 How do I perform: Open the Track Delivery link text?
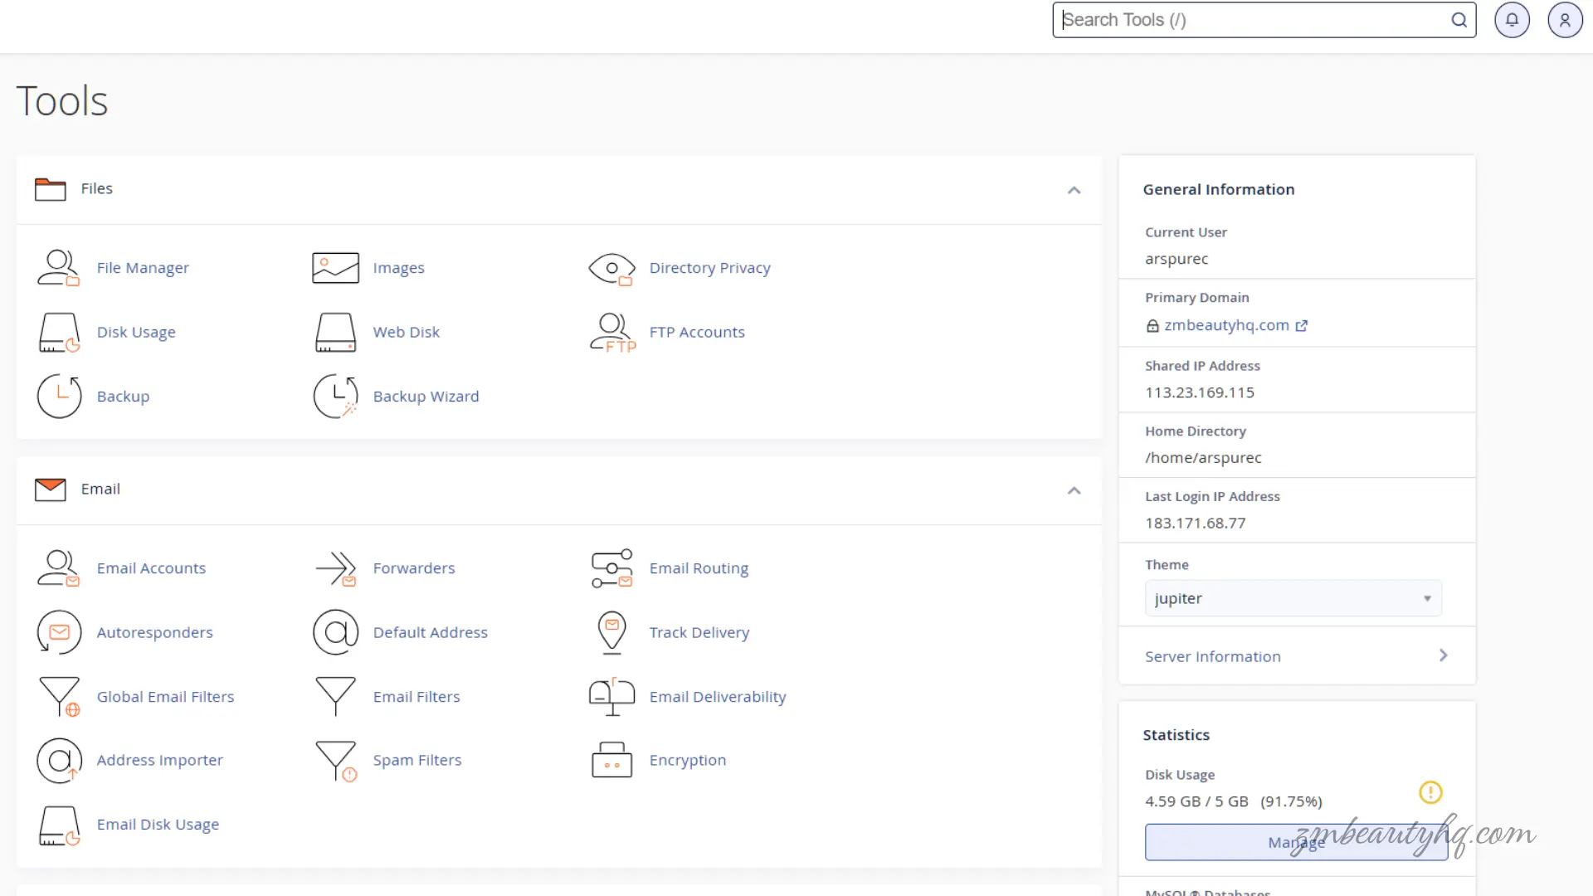pyautogui.click(x=699, y=632)
